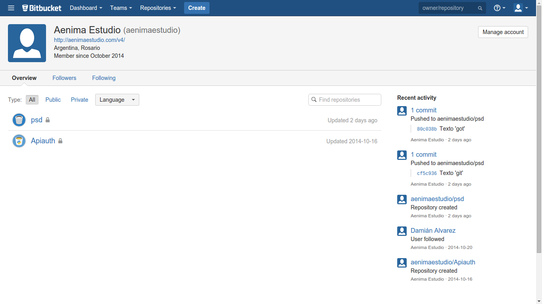Click the Apiauth repository Python icon

[x=19, y=141]
